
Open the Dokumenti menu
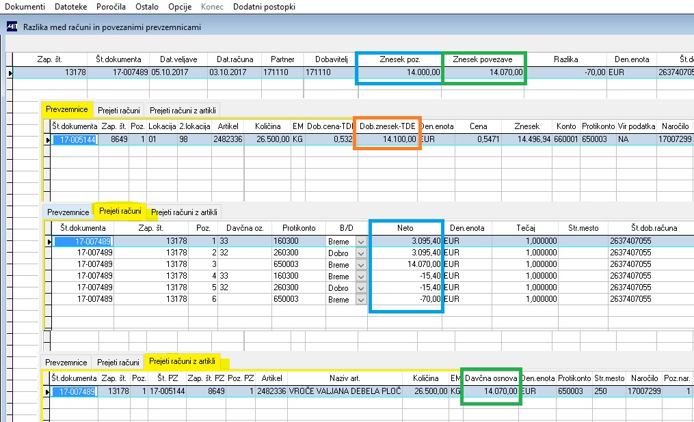25,7
